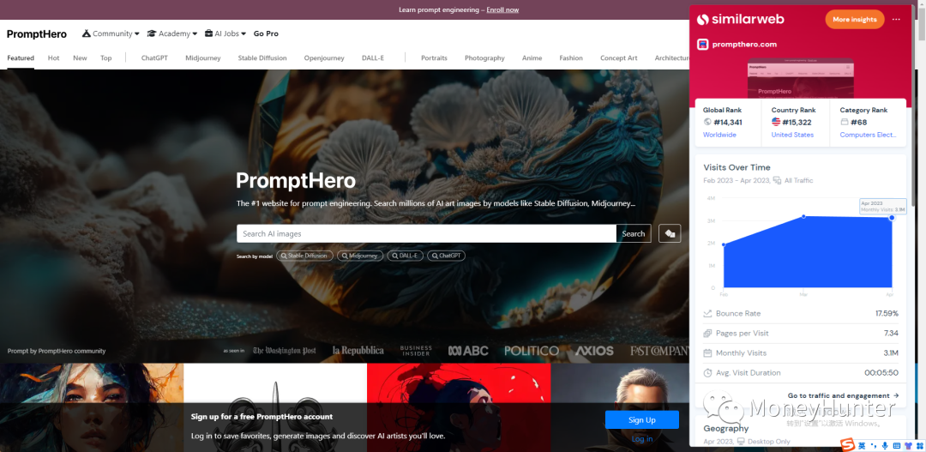Click the DALL-E search-by-model chip
Image resolution: width=926 pixels, height=452 pixels.
(405, 256)
